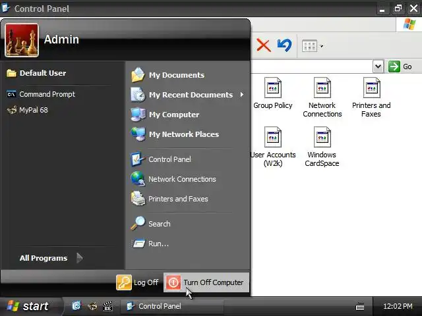
Task: Restore down the Control Panel window
Action: coord(398,9)
